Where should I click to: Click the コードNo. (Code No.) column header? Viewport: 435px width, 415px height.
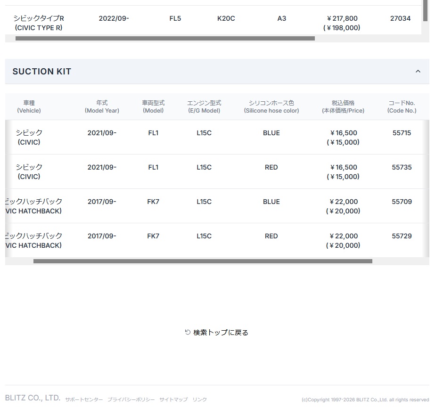(402, 107)
